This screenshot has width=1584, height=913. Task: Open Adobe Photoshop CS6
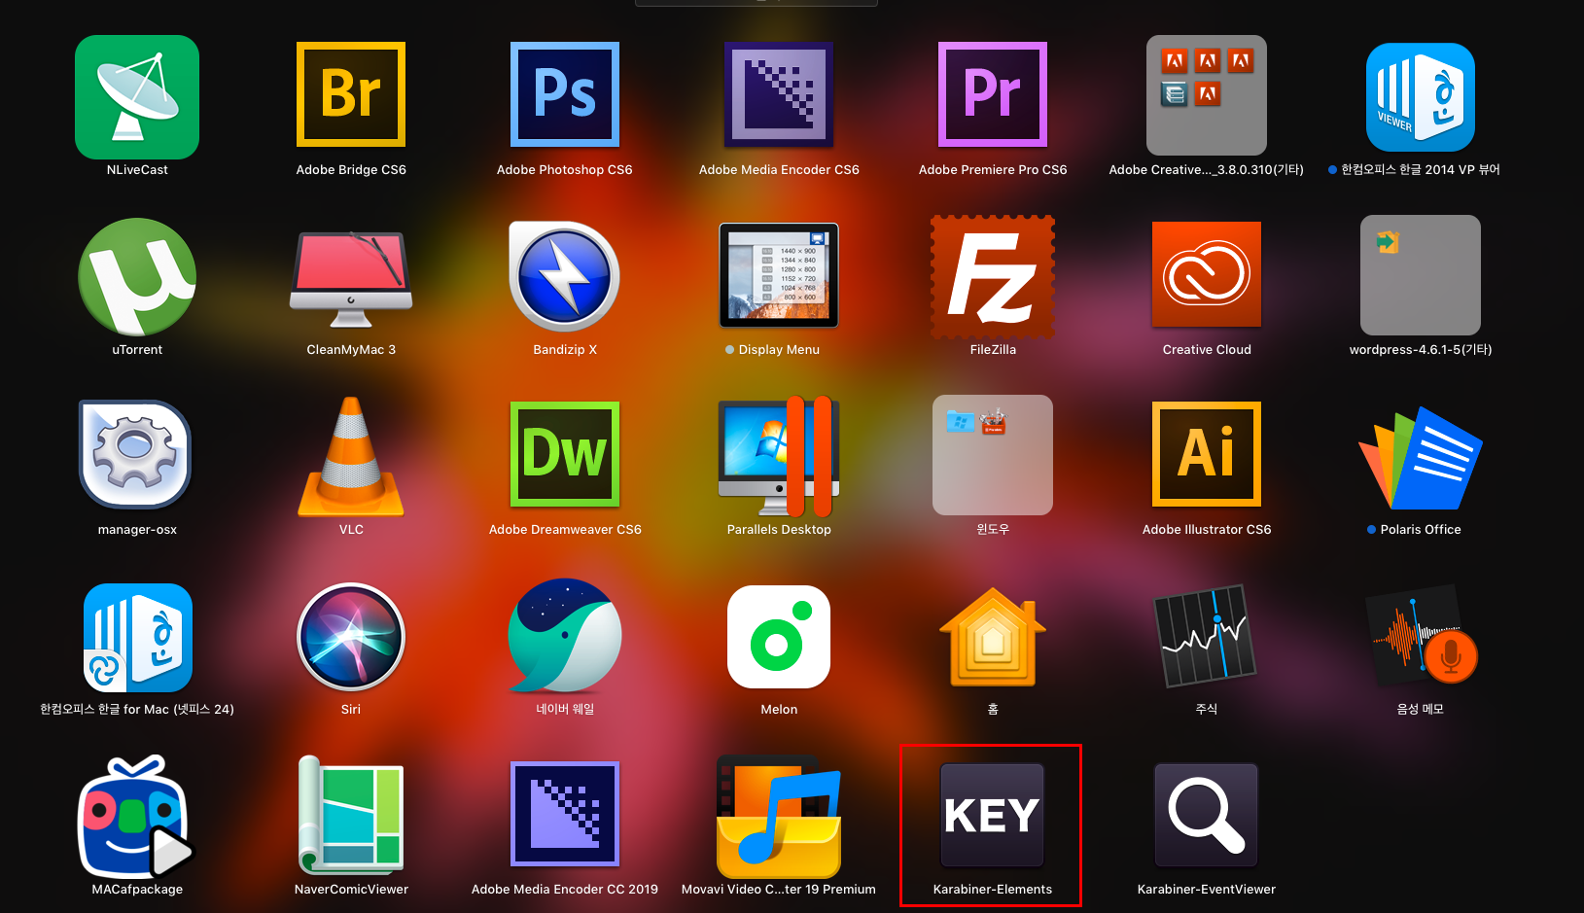point(565,94)
